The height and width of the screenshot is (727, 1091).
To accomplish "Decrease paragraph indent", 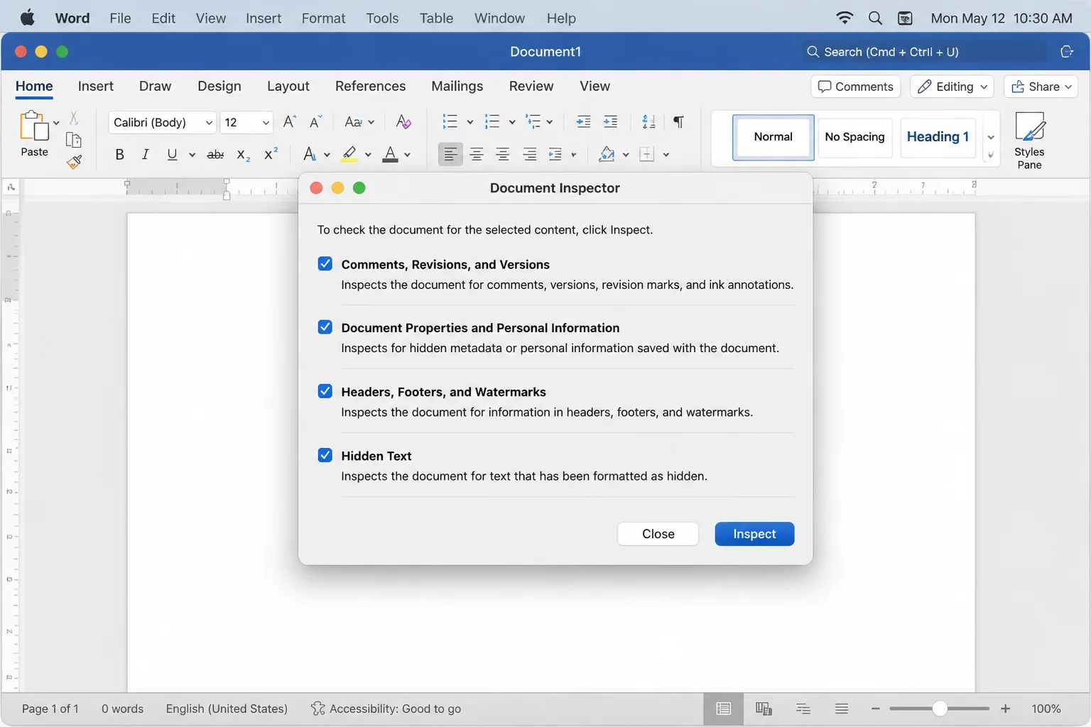I will pos(583,121).
